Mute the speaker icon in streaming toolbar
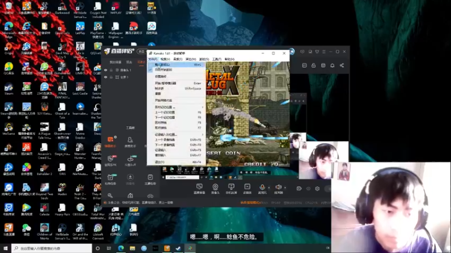 click(278, 187)
